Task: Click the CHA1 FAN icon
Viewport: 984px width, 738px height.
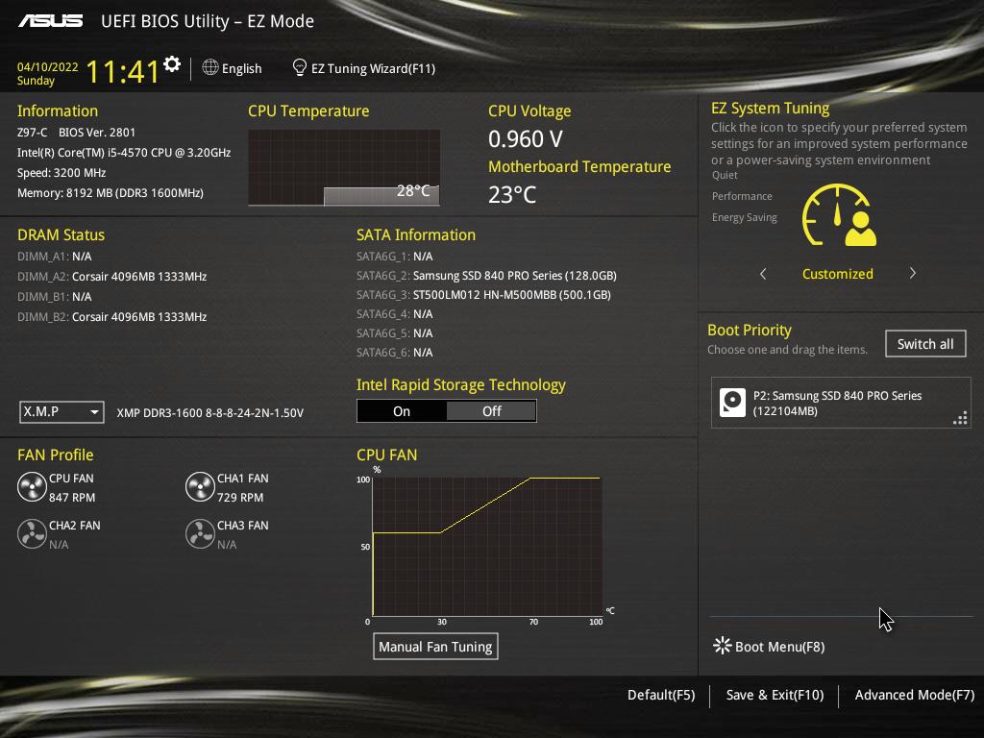Action: coord(200,487)
